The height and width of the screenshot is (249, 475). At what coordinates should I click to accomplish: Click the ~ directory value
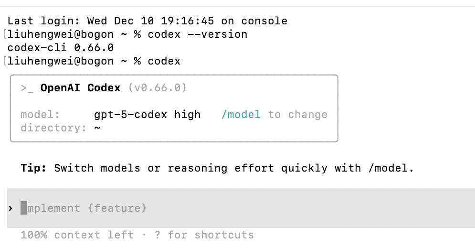[97, 128]
